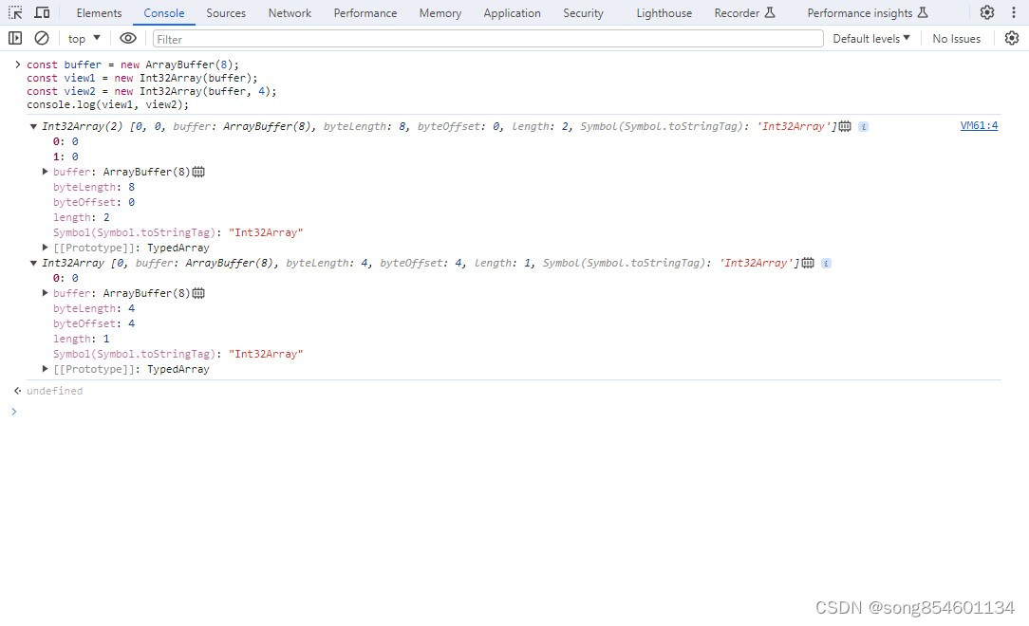The width and height of the screenshot is (1029, 626).
Task: Click the undefined return value line
Action: (x=54, y=391)
